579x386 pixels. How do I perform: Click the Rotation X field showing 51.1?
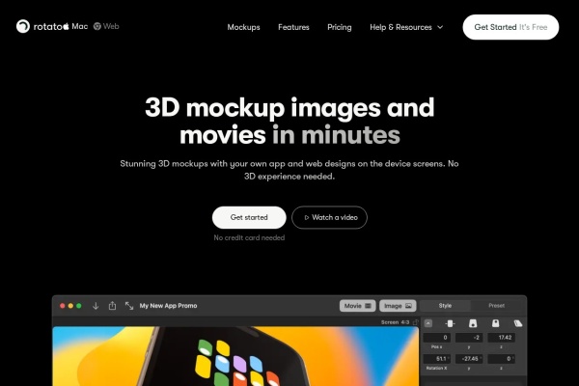point(436,359)
